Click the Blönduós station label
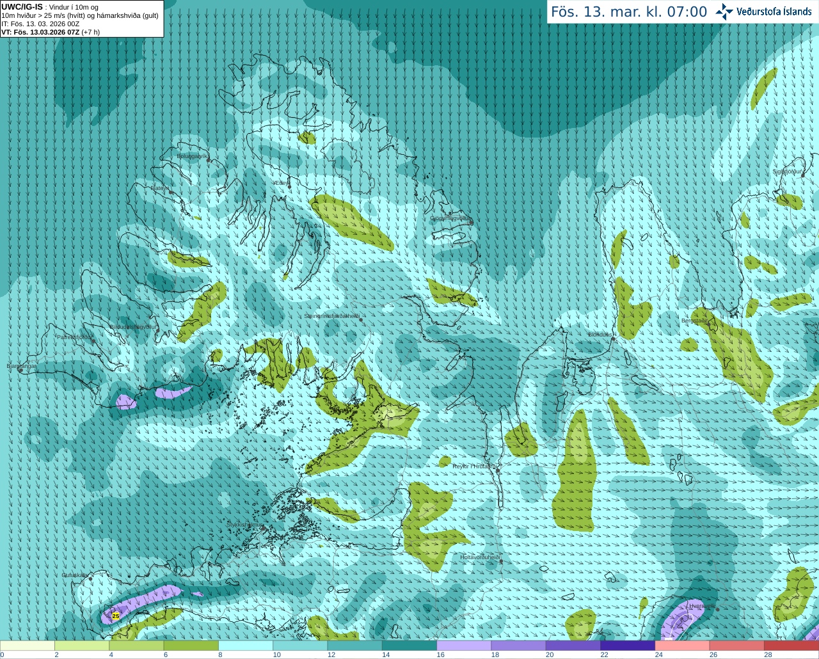This screenshot has width=819, height=659. 600,335
